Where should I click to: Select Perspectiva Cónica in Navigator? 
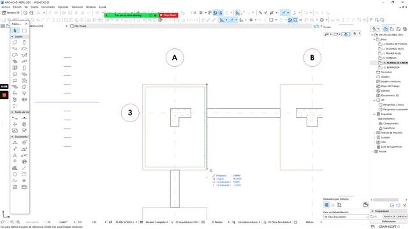pyautogui.click(x=393, y=105)
